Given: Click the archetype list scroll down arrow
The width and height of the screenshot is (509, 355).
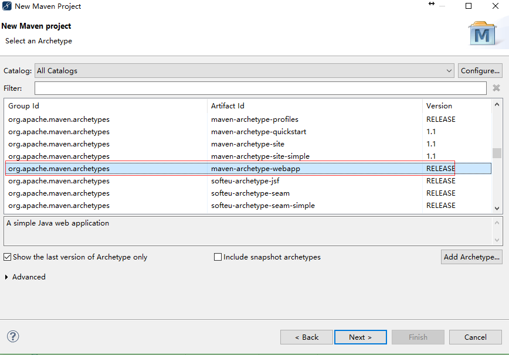Looking at the screenshot, I should click(x=497, y=209).
